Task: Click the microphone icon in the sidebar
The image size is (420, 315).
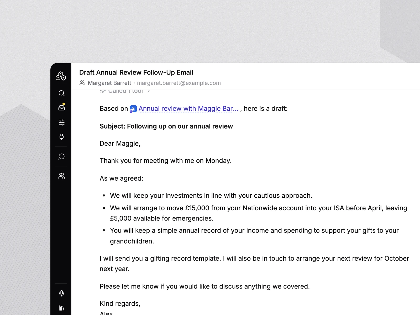Action: (61, 293)
